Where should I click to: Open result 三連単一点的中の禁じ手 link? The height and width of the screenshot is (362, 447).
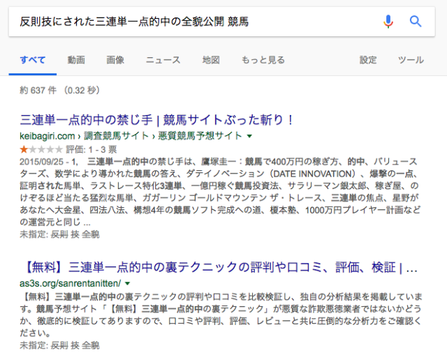pos(156,120)
